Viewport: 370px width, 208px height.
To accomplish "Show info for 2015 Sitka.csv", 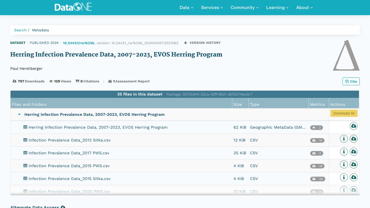I will click(344, 177).
